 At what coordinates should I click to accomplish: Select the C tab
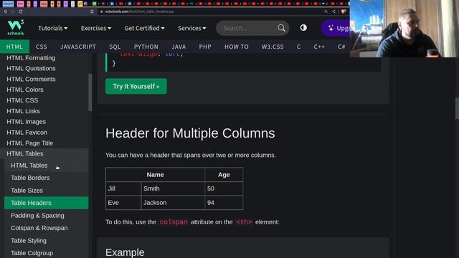(298, 47)
